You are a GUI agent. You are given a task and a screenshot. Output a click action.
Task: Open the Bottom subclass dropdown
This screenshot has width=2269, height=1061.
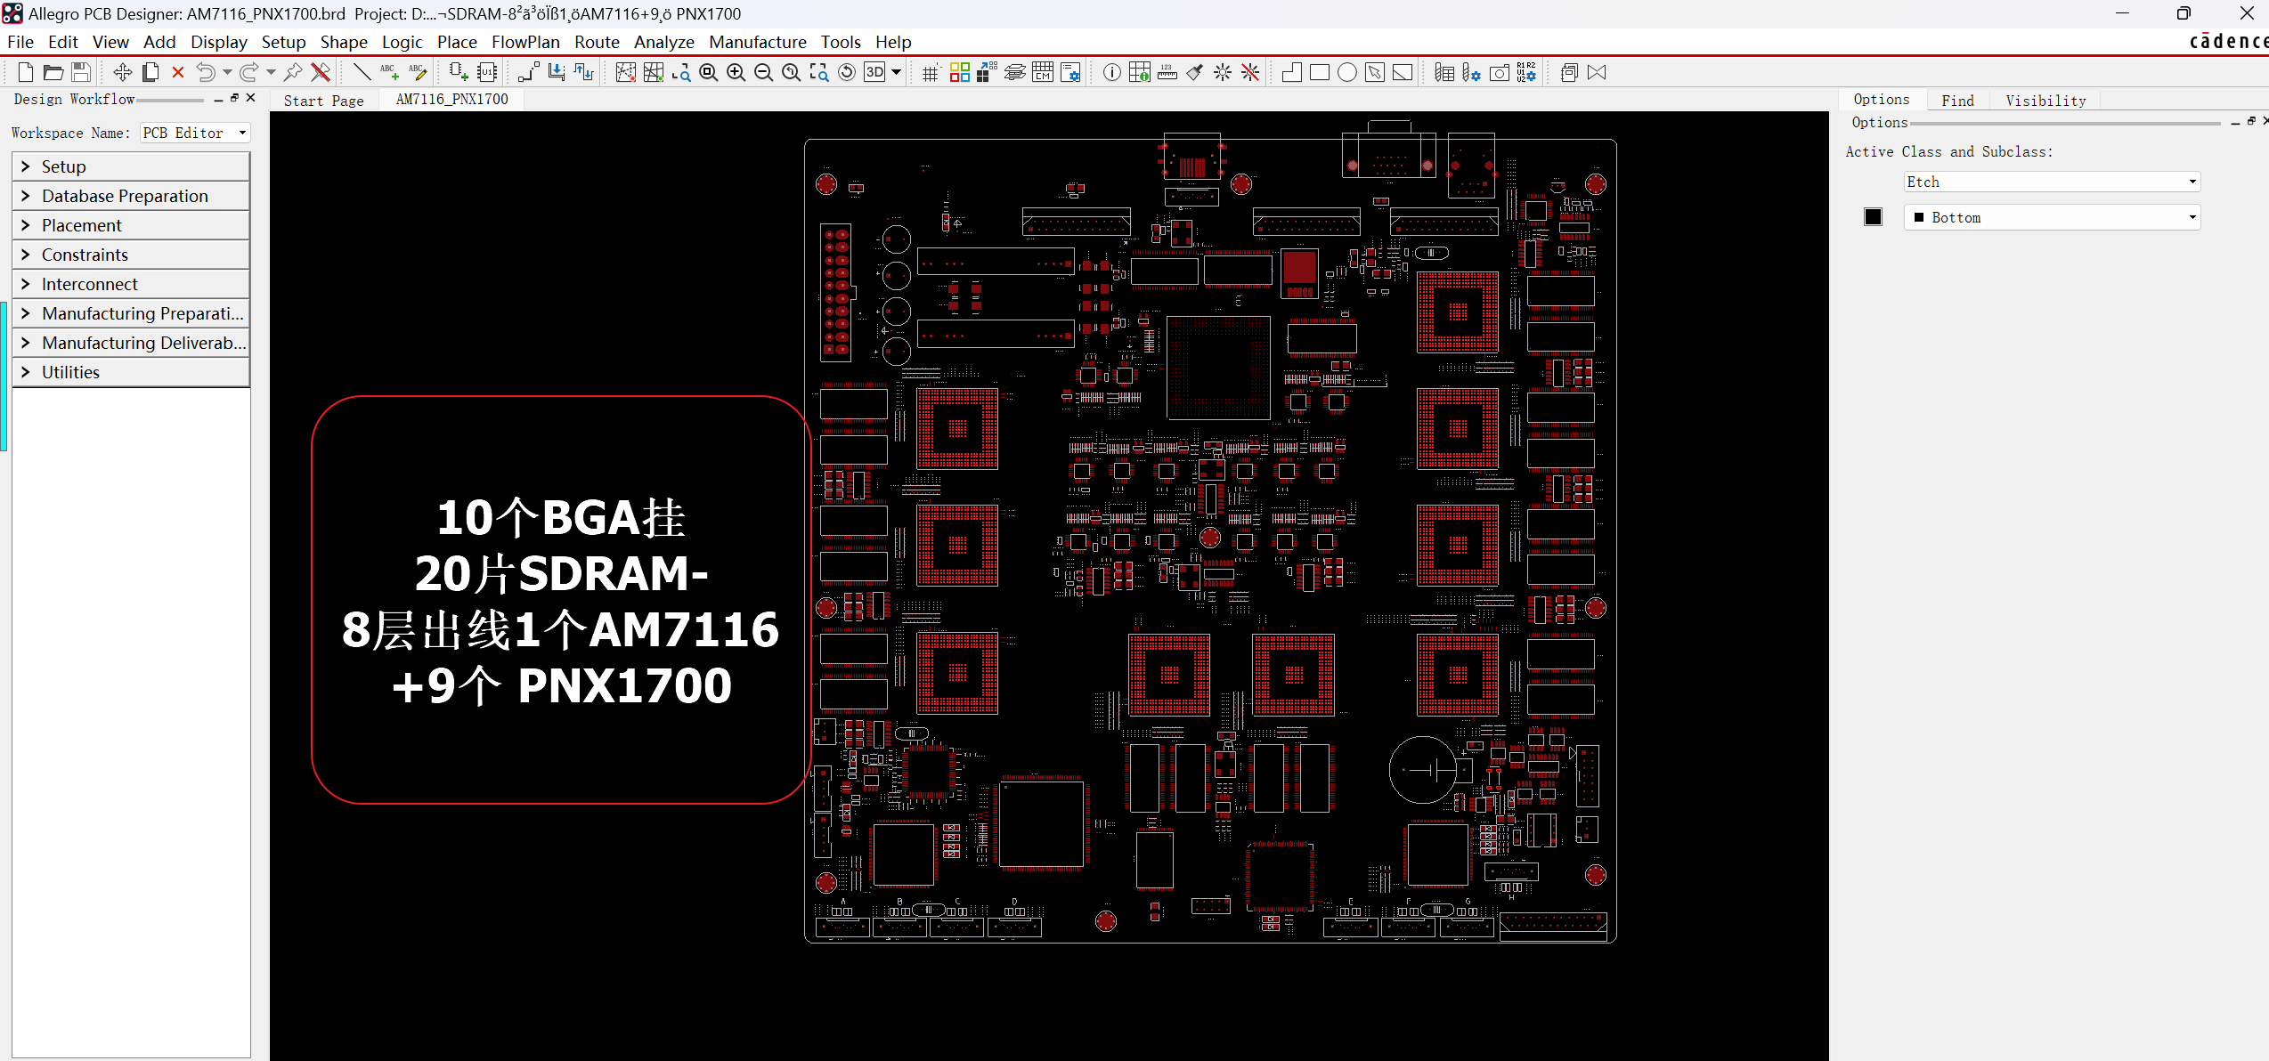[x=2052, y=217]
